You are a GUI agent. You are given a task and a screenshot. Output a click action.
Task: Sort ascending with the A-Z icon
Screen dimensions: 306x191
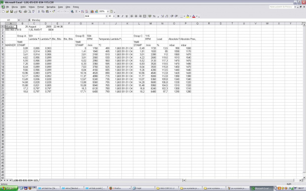point(83,11)
